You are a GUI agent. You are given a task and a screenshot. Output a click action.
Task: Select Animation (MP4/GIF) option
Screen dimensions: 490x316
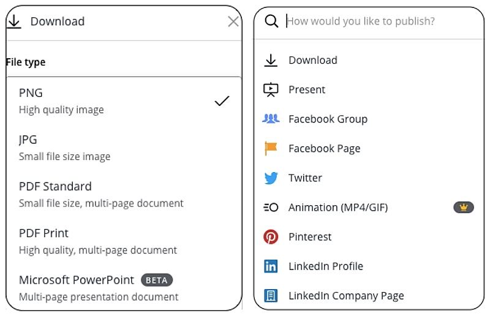pyautogui.click(x=369, y=207)
